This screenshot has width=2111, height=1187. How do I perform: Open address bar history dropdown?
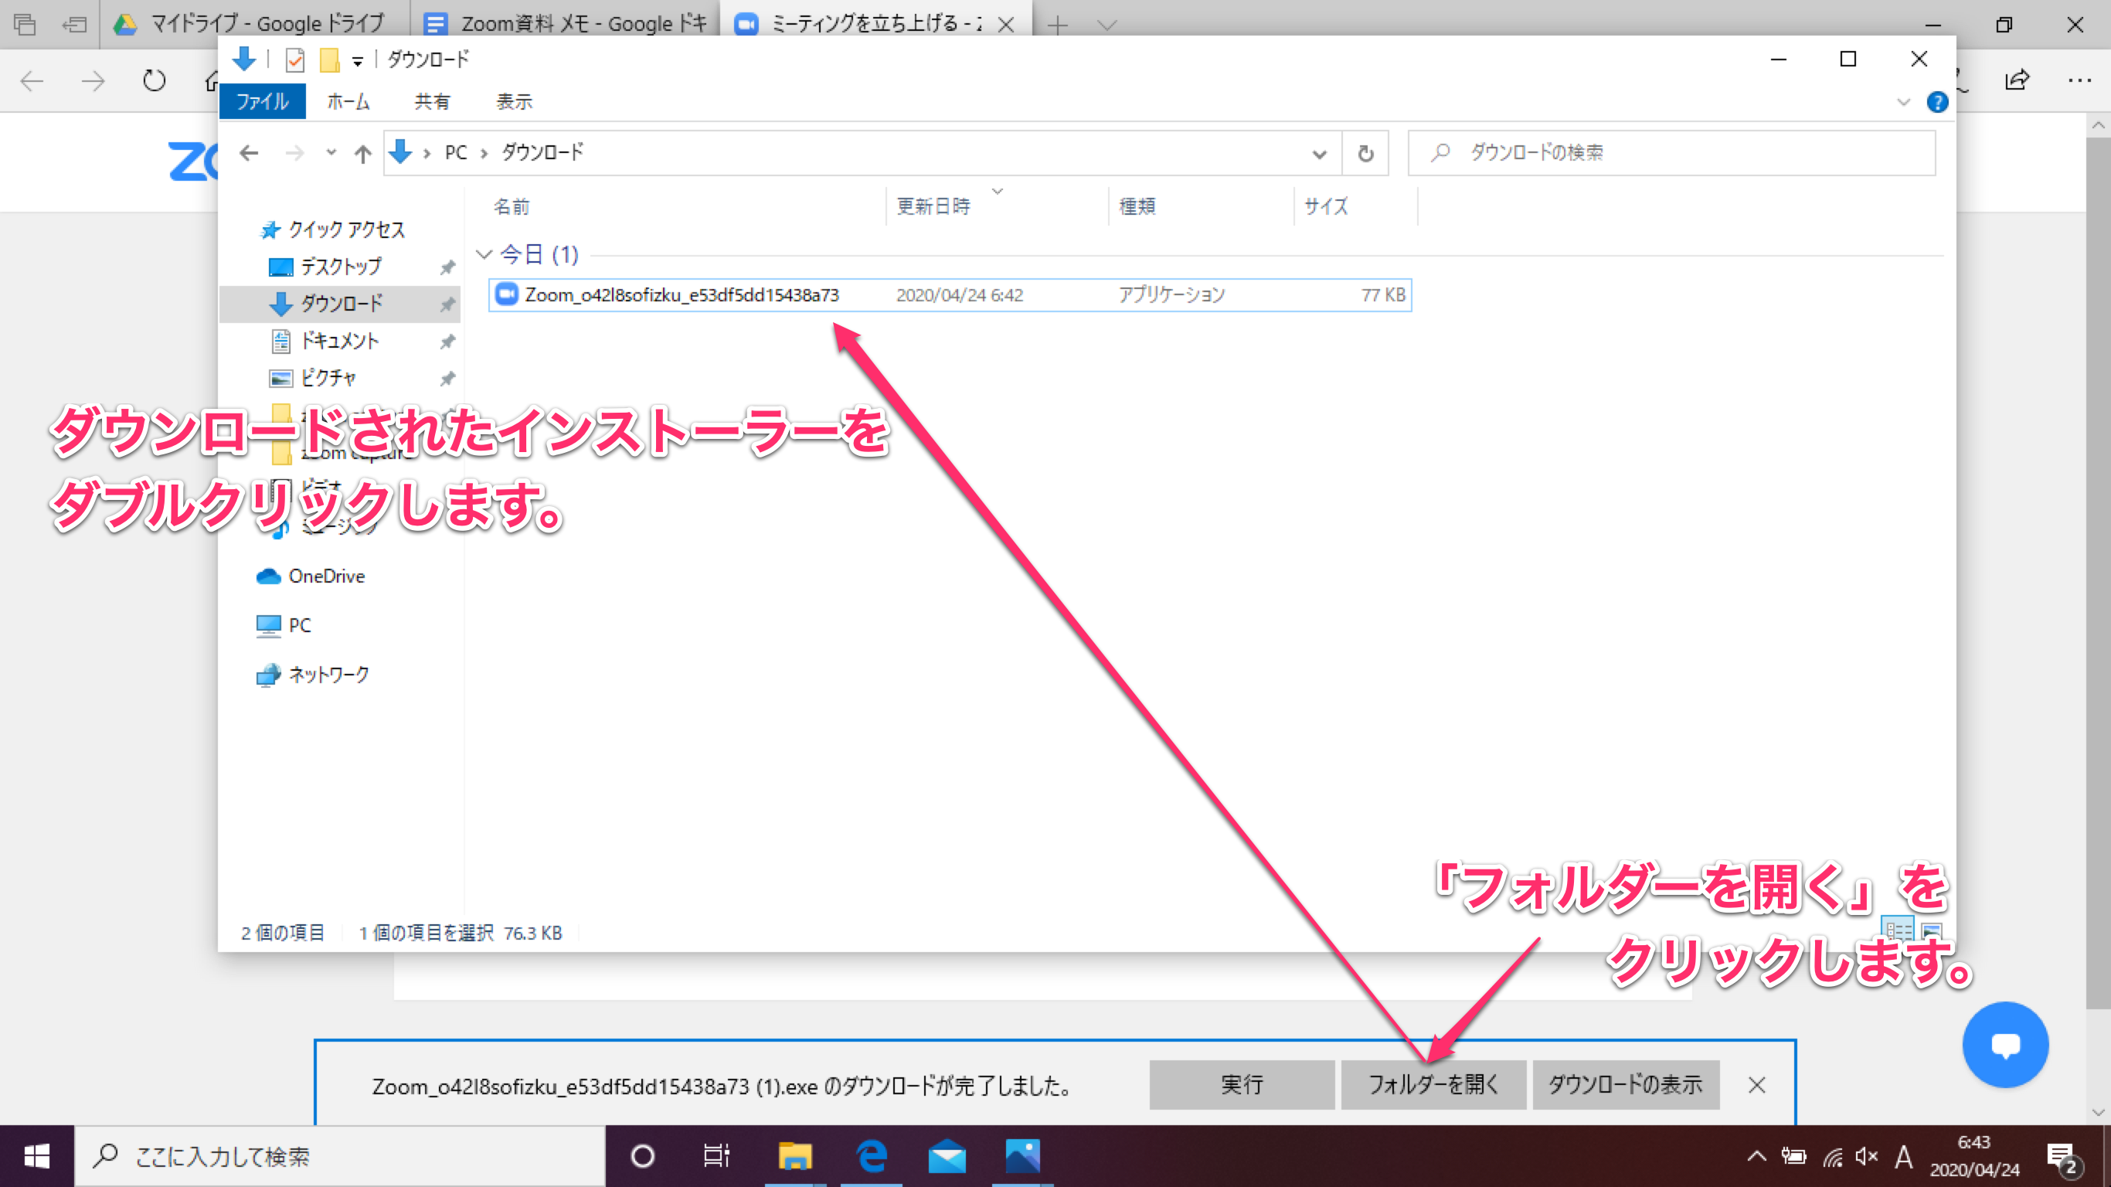(x=1318, y=153)
